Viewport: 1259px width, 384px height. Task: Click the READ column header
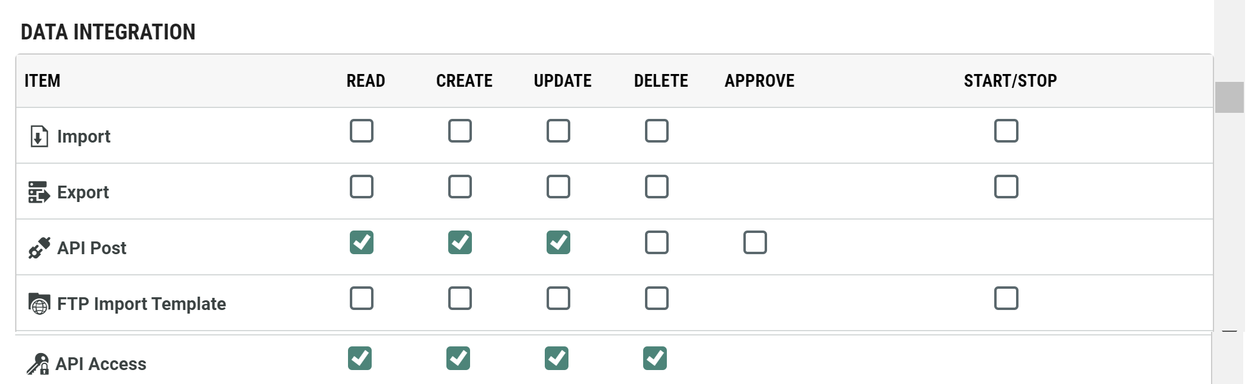[x=366, y=81]
